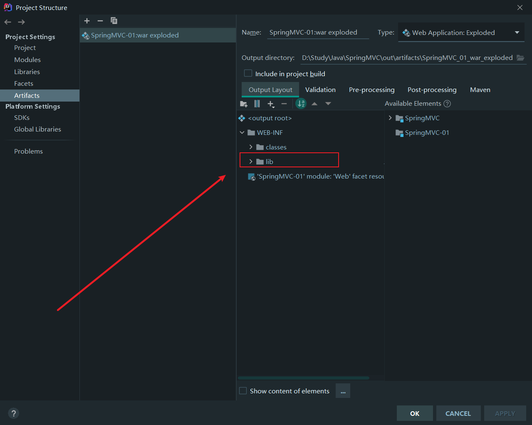The image size is (532, 425).
Task: Expand the lib folder node
Action: point(251,162)
